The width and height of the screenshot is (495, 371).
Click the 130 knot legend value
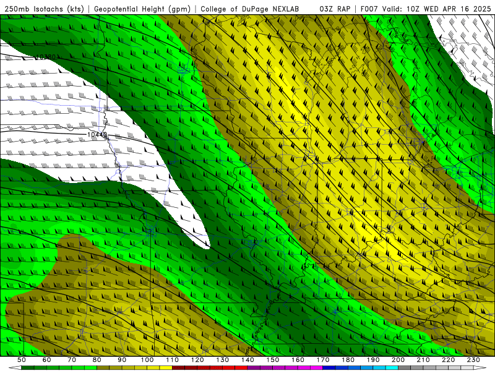click(x=223, y=360)
